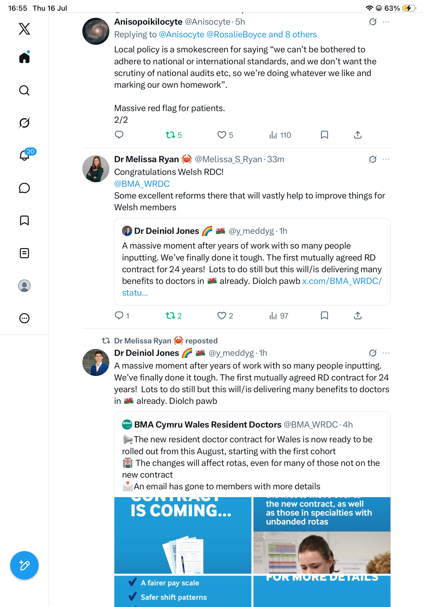
Task: Open your Profile from the sidebar
Action: click(24, 285)
